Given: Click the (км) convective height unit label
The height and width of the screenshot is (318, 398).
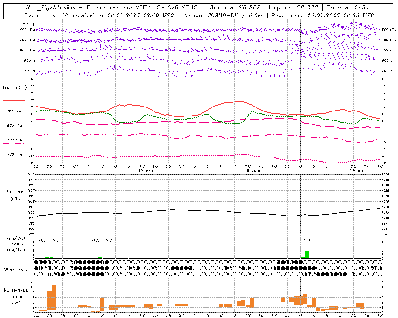Looking at the screenshot, I should 16,302.
